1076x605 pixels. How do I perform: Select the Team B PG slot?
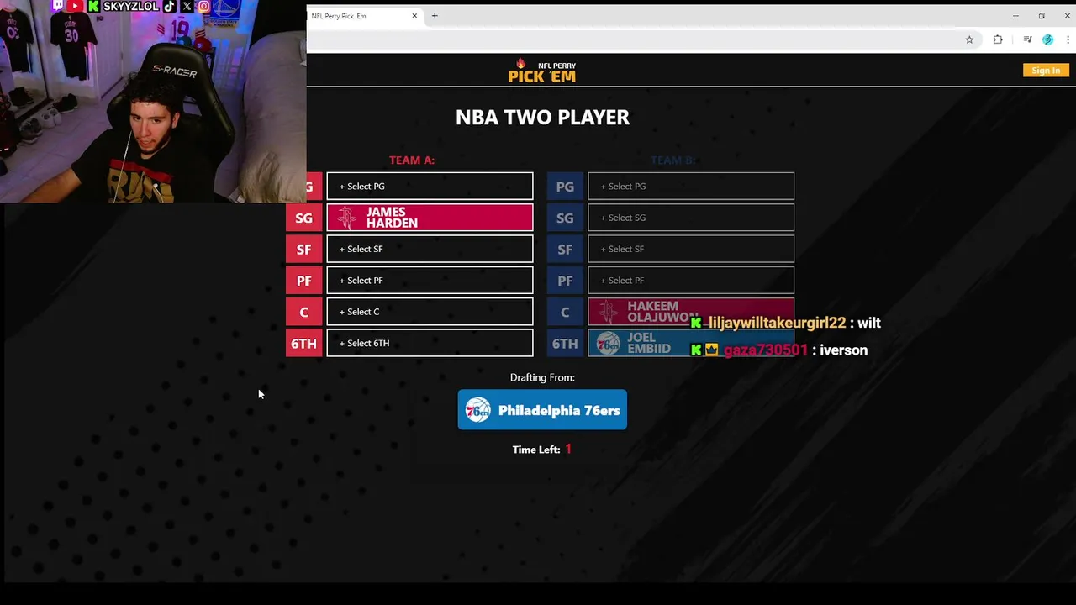(691, 187)
